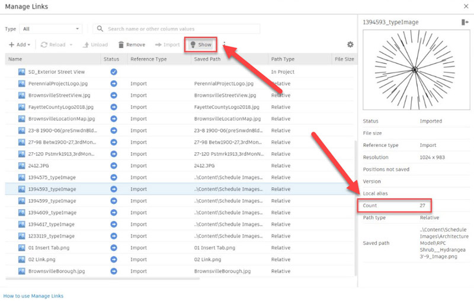Collapse the preview panel using top-right icon

click(465, 22)
